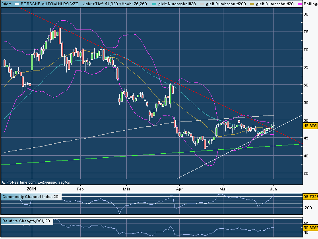
Task: Click the current price label 48,395
Action: tap(310, 125)
